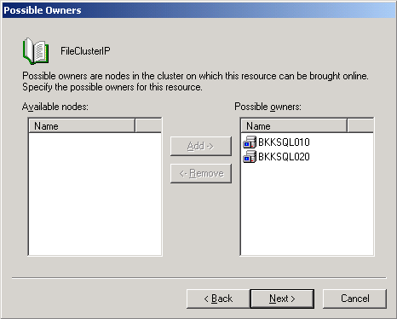The height and width of the screenshot is (319, 397).
Task: Click empty space below BKKSQL020 in owners list
Action: pos(307,209)
